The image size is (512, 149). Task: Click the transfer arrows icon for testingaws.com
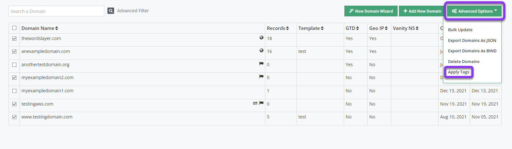point(255,103)
